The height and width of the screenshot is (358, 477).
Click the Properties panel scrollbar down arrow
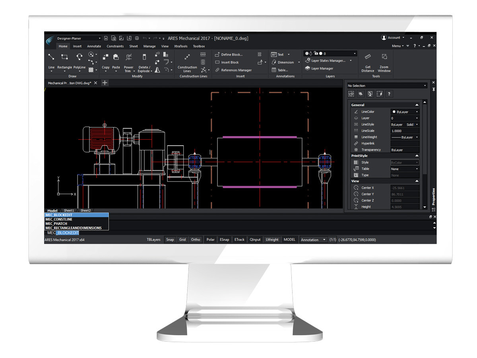click(425, 207)
